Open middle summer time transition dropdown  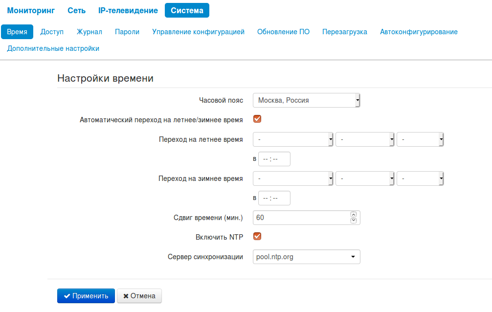tap(365, 139)
